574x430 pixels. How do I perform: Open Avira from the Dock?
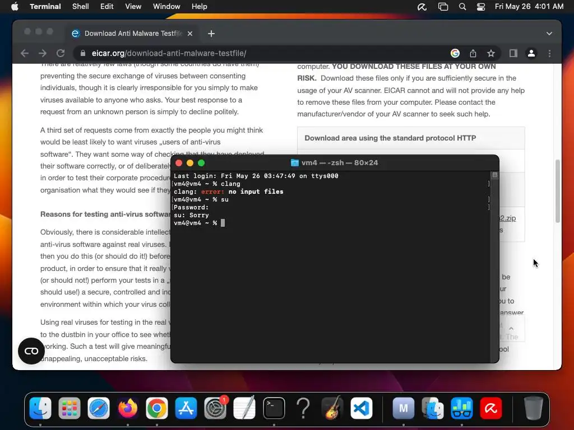pyautogui.click(x=491, y=408)
